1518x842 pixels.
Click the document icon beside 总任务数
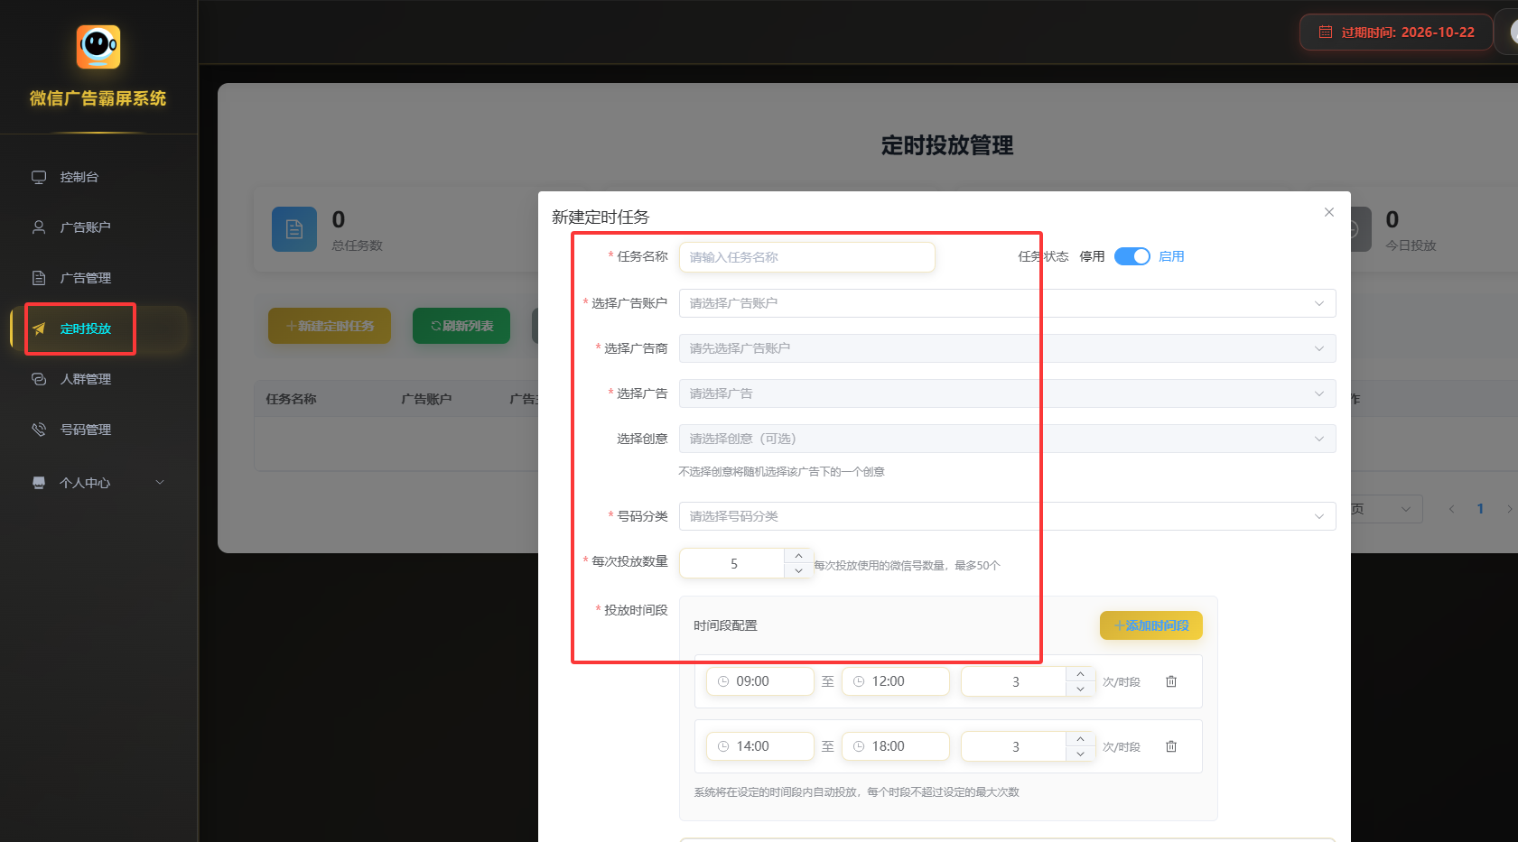point(294,229)
